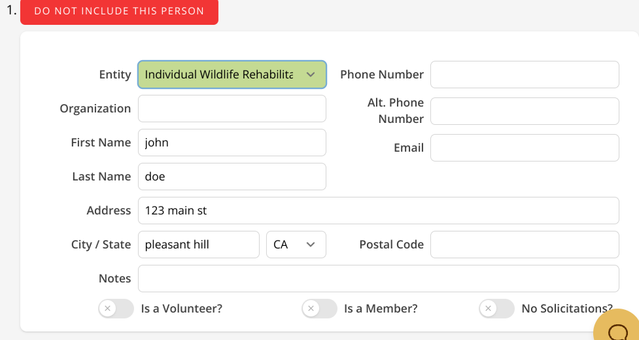639x340 pixels.
Task: Select the First Name field containing john
Action: coord(232,143)
